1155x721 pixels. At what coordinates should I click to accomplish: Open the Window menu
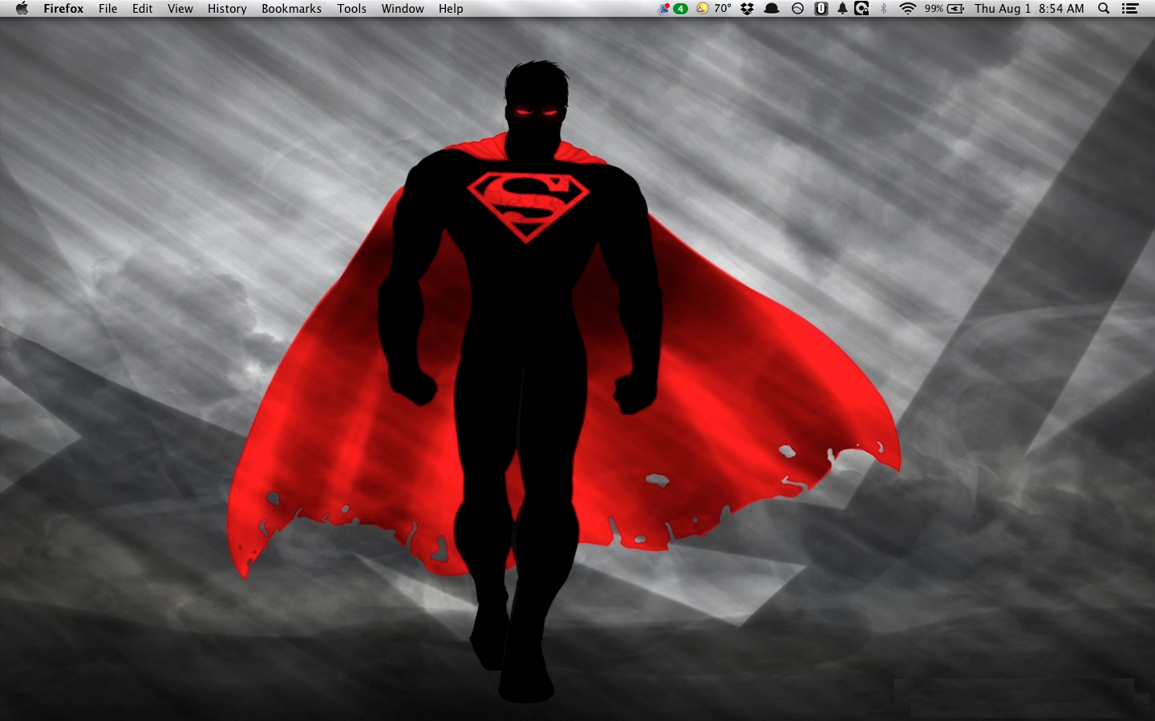(x=403, y=9)
